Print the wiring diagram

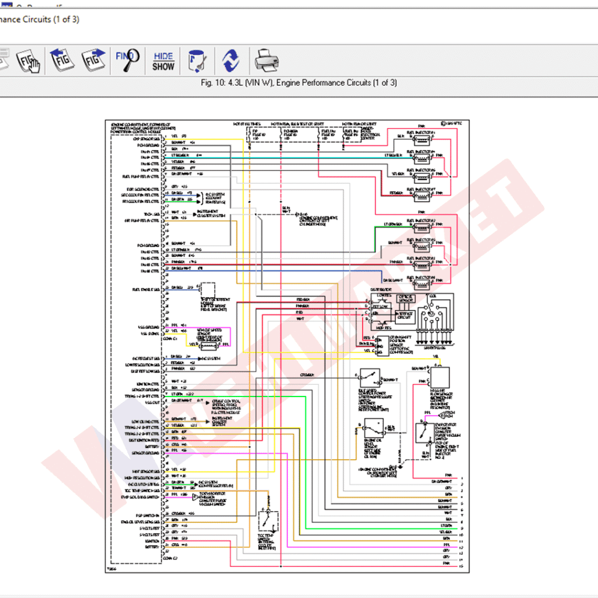click(266, 60)
